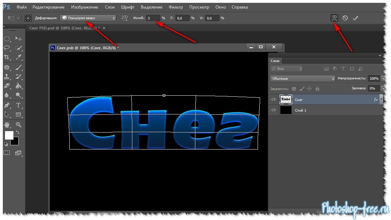Select the Horizontal Type tool
The height and width of the screenshot is (220, 391).
coord(19,105)
